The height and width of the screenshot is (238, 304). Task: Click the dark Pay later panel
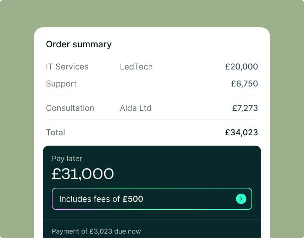[x=152, y=192]
